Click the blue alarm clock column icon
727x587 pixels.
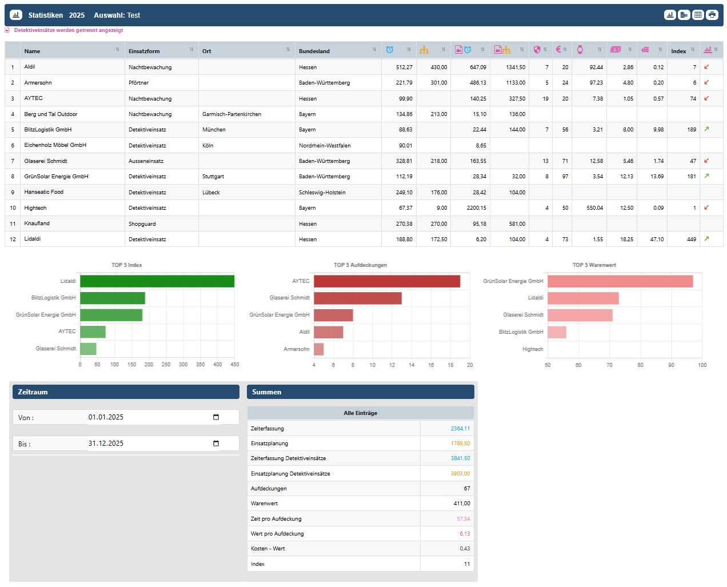tap(389, 50)
